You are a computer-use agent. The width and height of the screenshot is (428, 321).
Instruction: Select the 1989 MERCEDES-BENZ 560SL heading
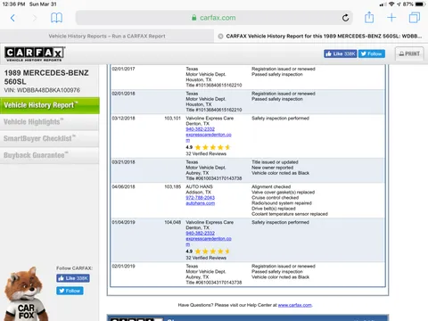[x=46, y=78]
